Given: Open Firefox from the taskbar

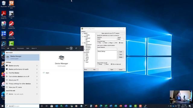Looking at the screenshot, I should (96, 106).
